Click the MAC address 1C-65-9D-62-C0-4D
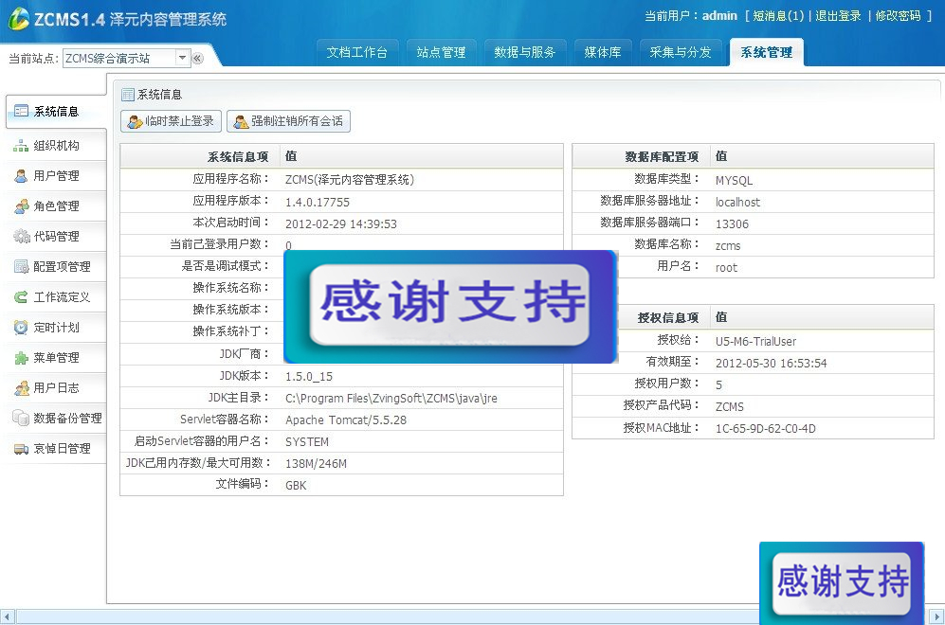 766,429
